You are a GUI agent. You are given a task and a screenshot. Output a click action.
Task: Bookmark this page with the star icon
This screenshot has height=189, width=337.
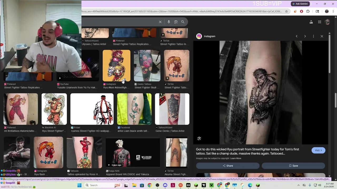click(286, 11)
